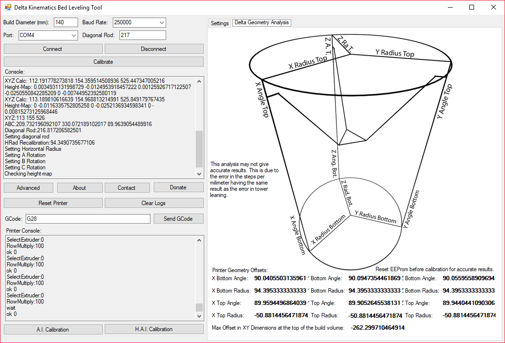Minimize the Bed Leveling Tool window

pos(450,7)
